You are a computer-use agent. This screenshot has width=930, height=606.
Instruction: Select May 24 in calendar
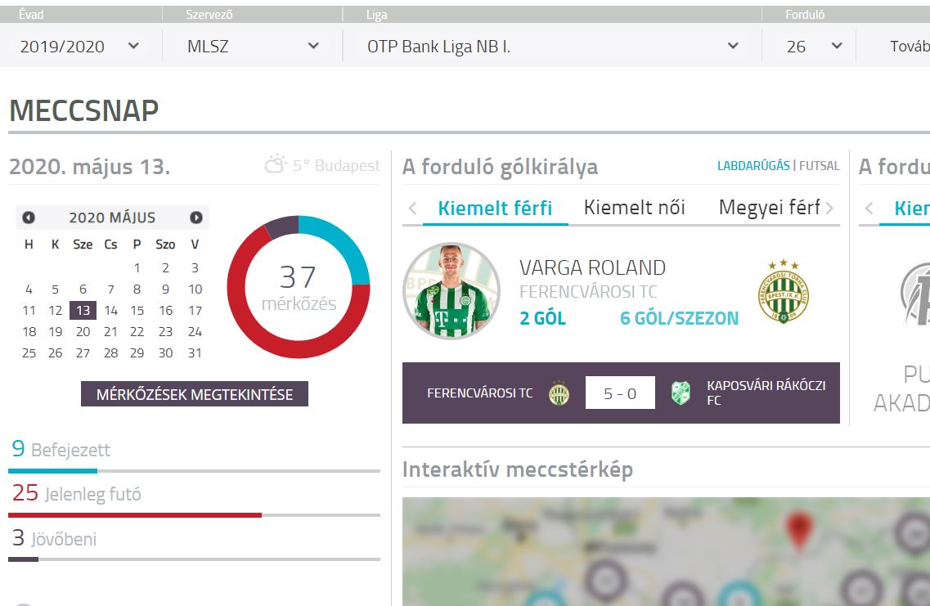pyautogui.click(x=195, y=331)
